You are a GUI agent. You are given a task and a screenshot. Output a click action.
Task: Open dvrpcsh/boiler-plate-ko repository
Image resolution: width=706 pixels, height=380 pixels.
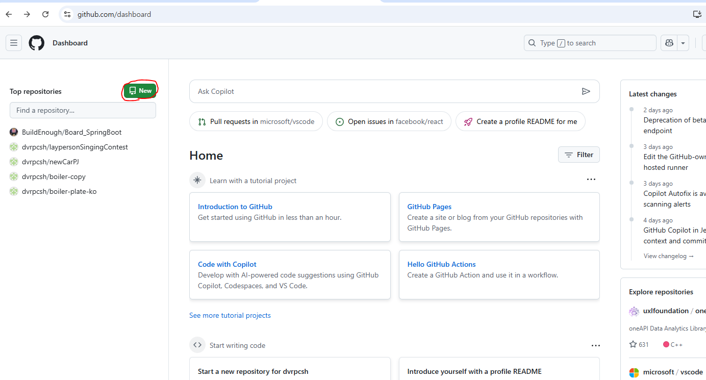(59, 191)
